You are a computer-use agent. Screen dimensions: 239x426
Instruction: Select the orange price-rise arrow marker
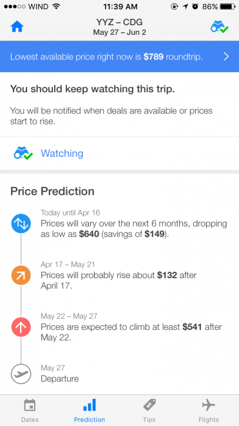click(21, 276)
